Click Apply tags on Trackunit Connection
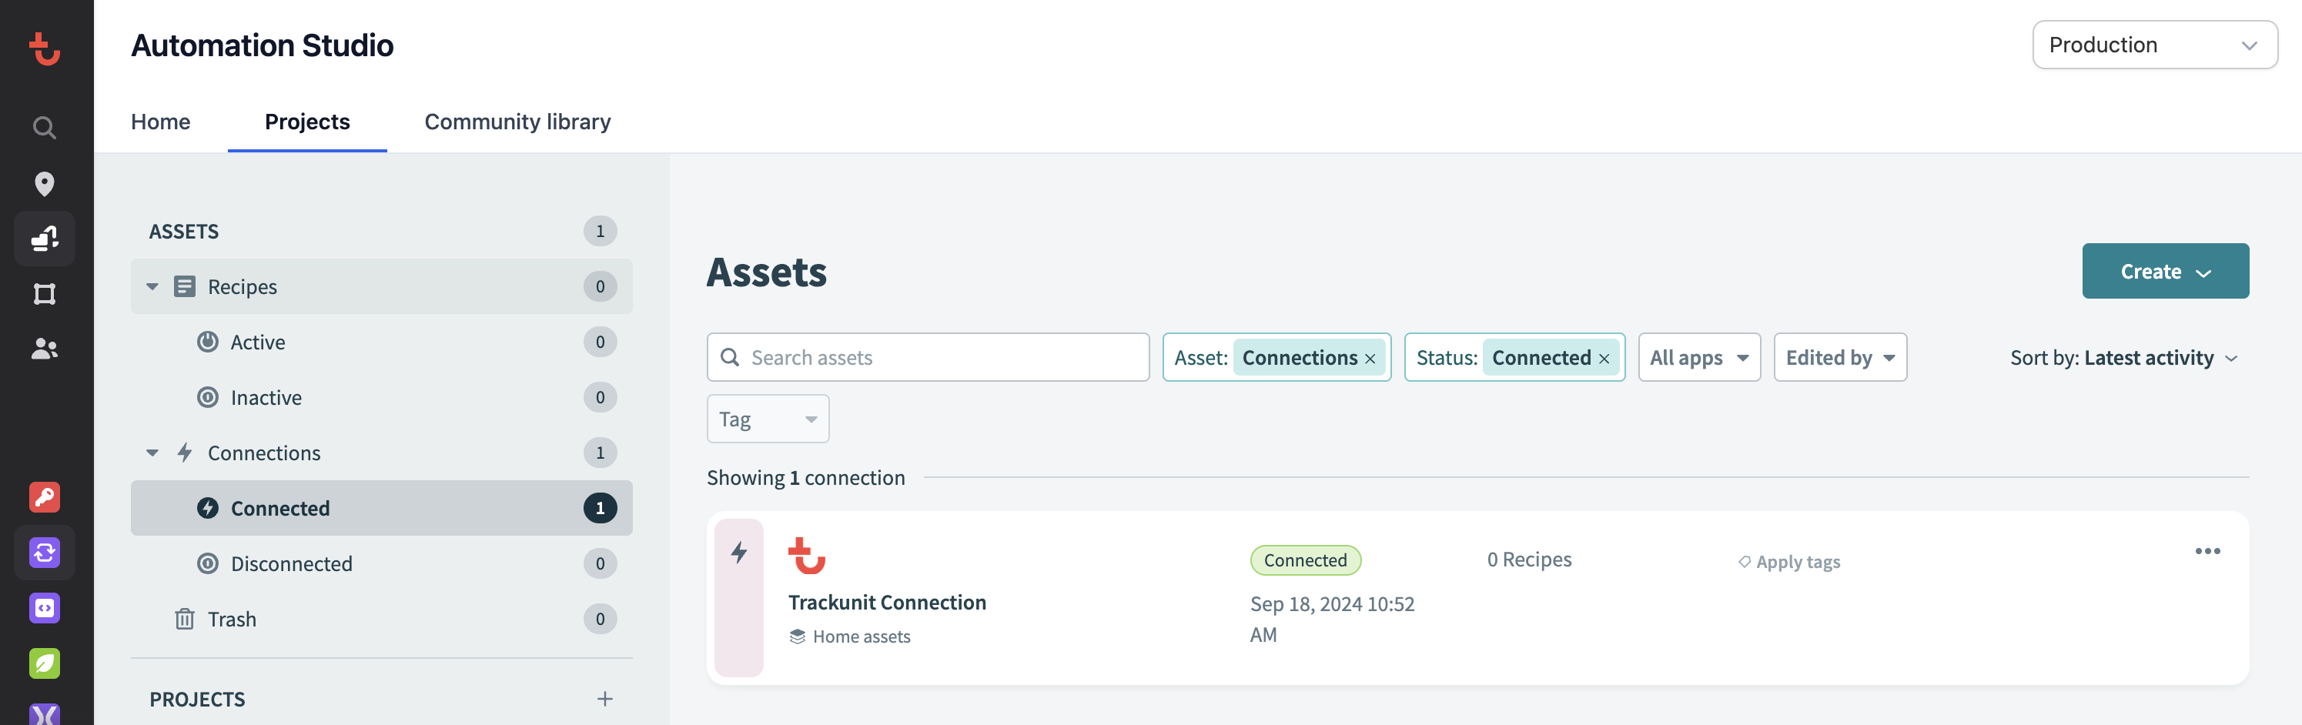This screenshot has width=2302, height=725. coord(1789,562)
